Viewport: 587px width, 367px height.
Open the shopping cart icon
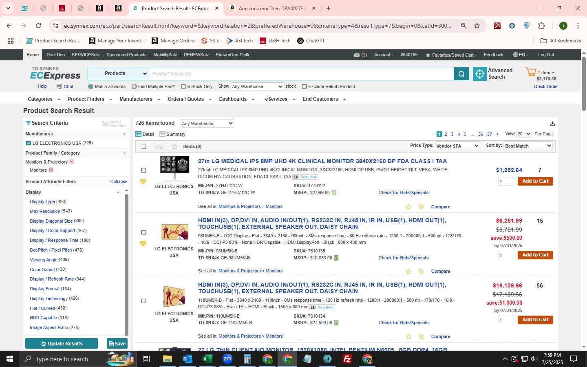[x=531, y=73]
